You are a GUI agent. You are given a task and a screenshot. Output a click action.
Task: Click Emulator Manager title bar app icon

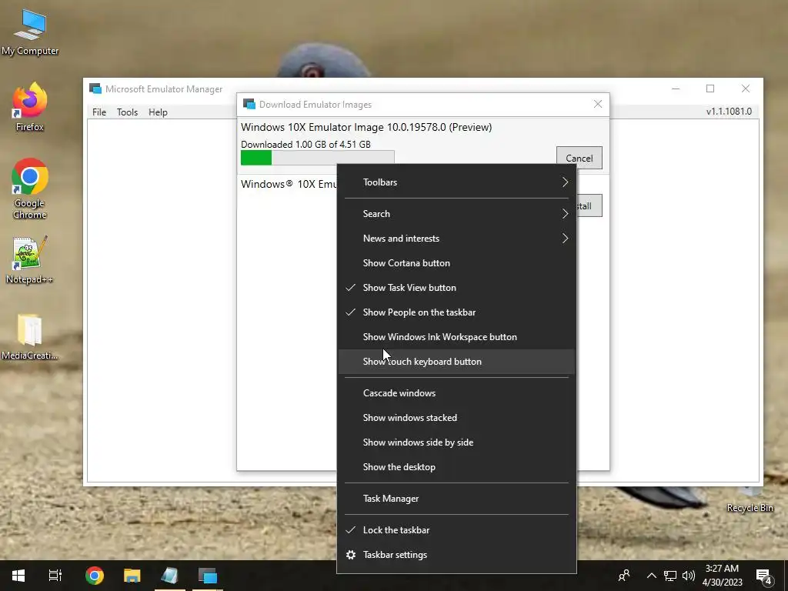click(x=95, y=88)
